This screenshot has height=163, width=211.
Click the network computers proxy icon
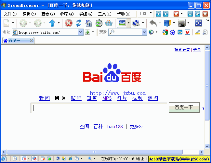coord(136,23)
